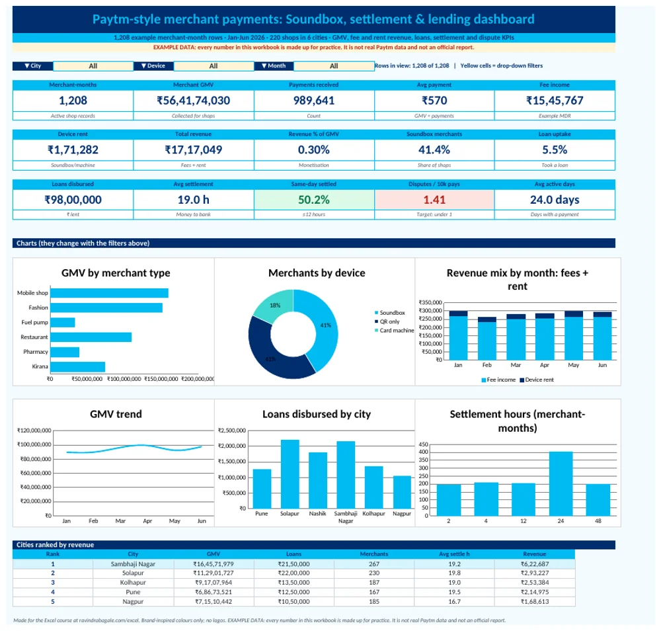This screenshot has width=661, height=631.
Task: Click the Device filter label
Action: tap(153, 65)
